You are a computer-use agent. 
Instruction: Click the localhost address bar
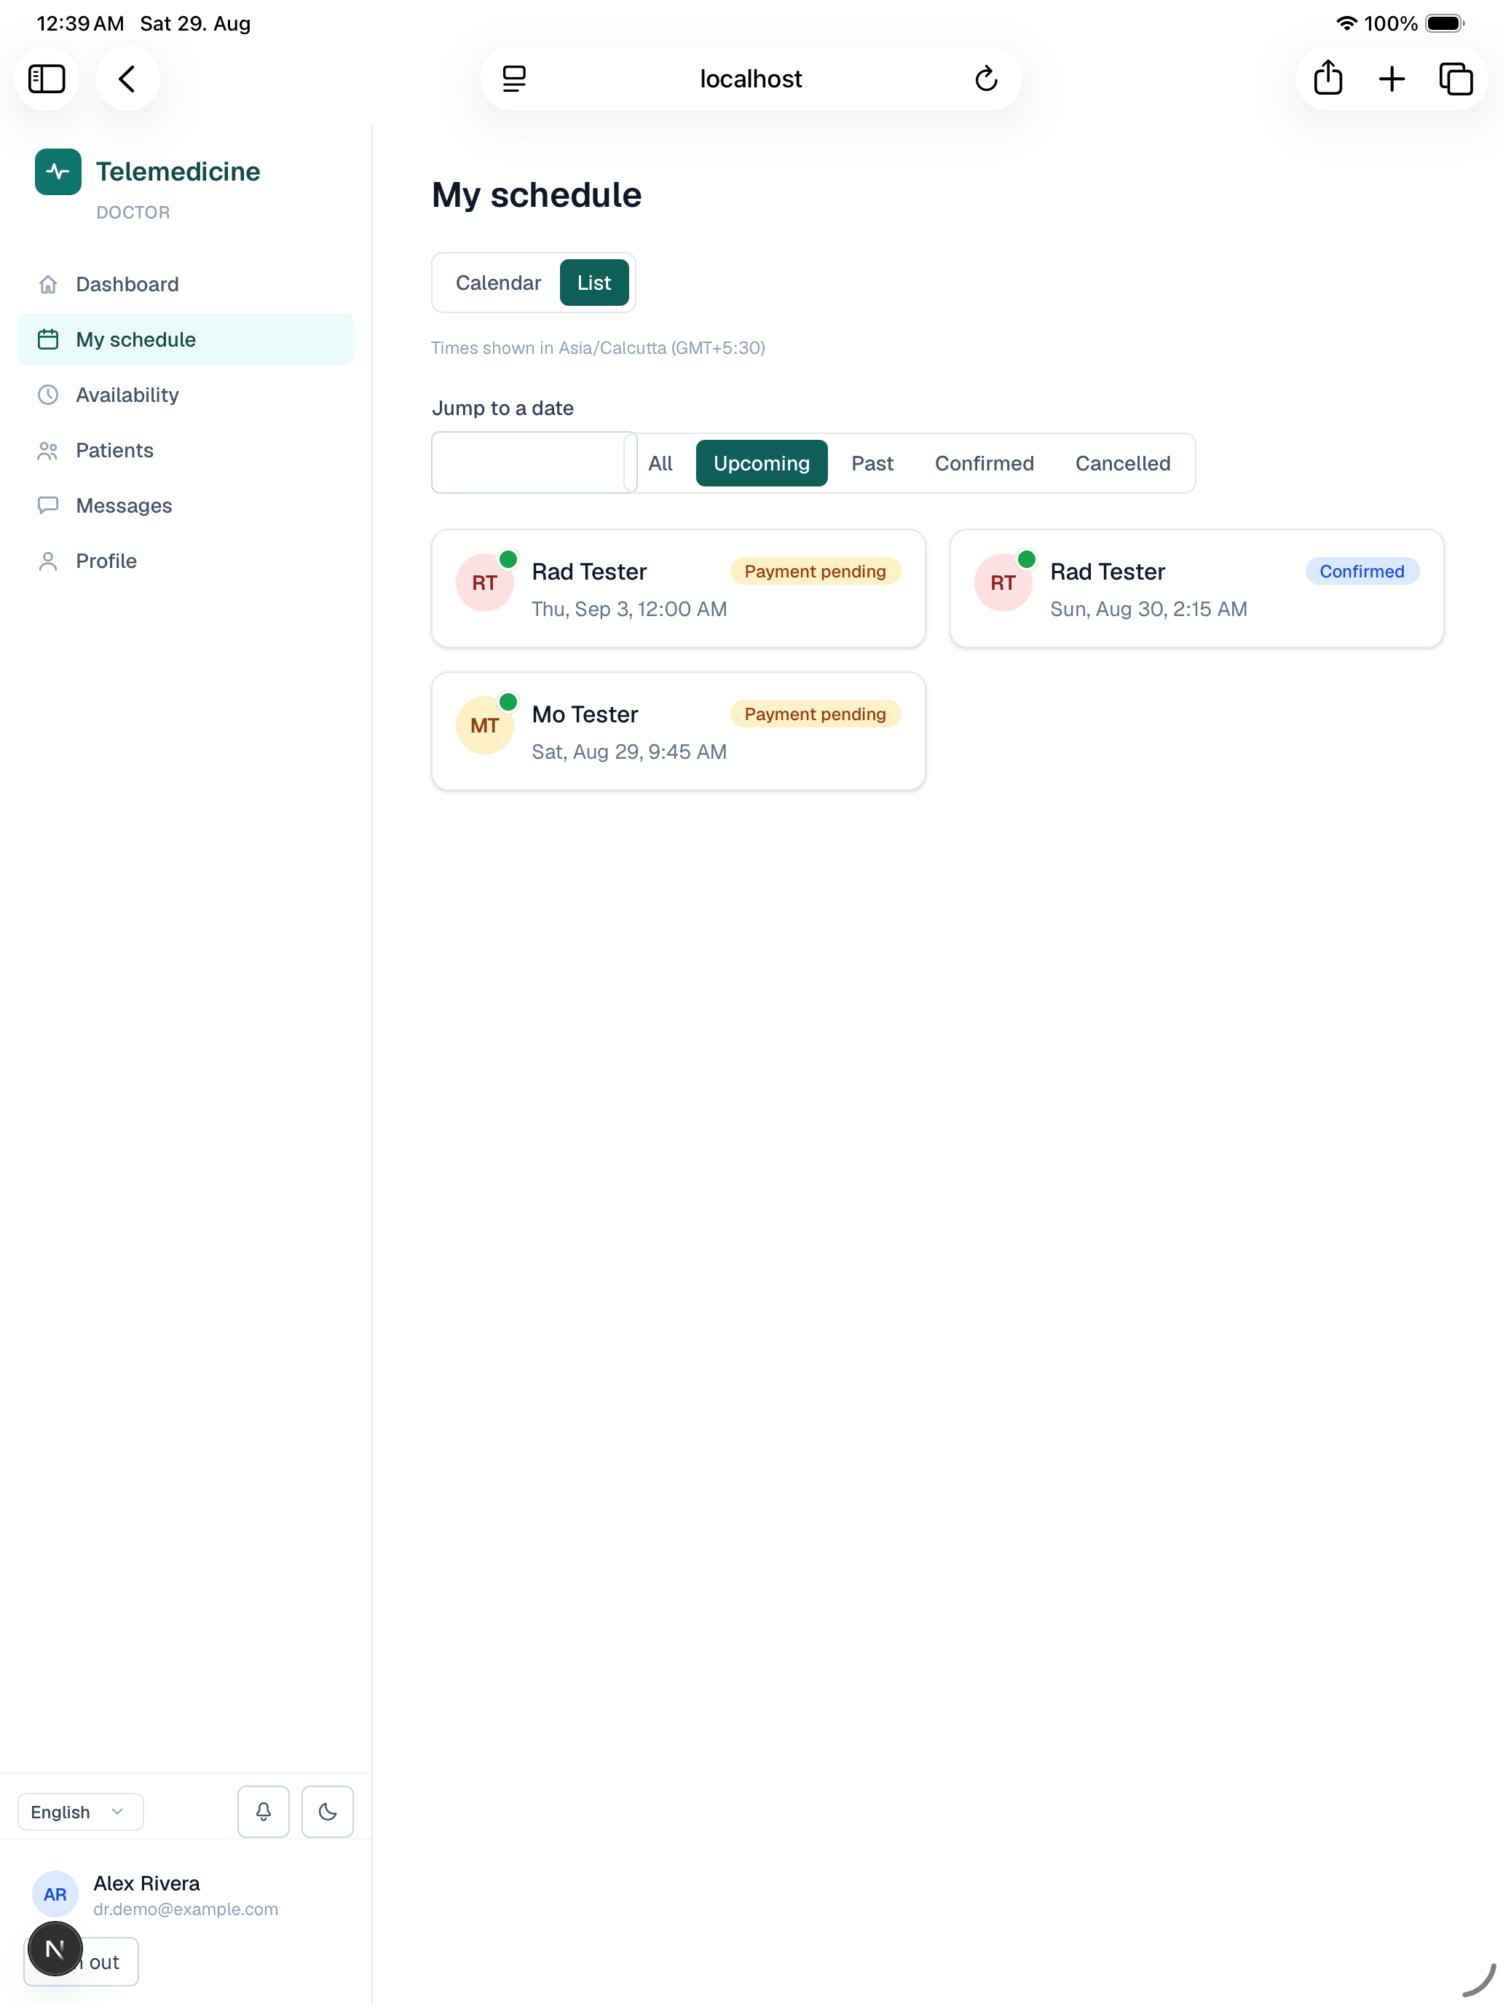(750, 79)
